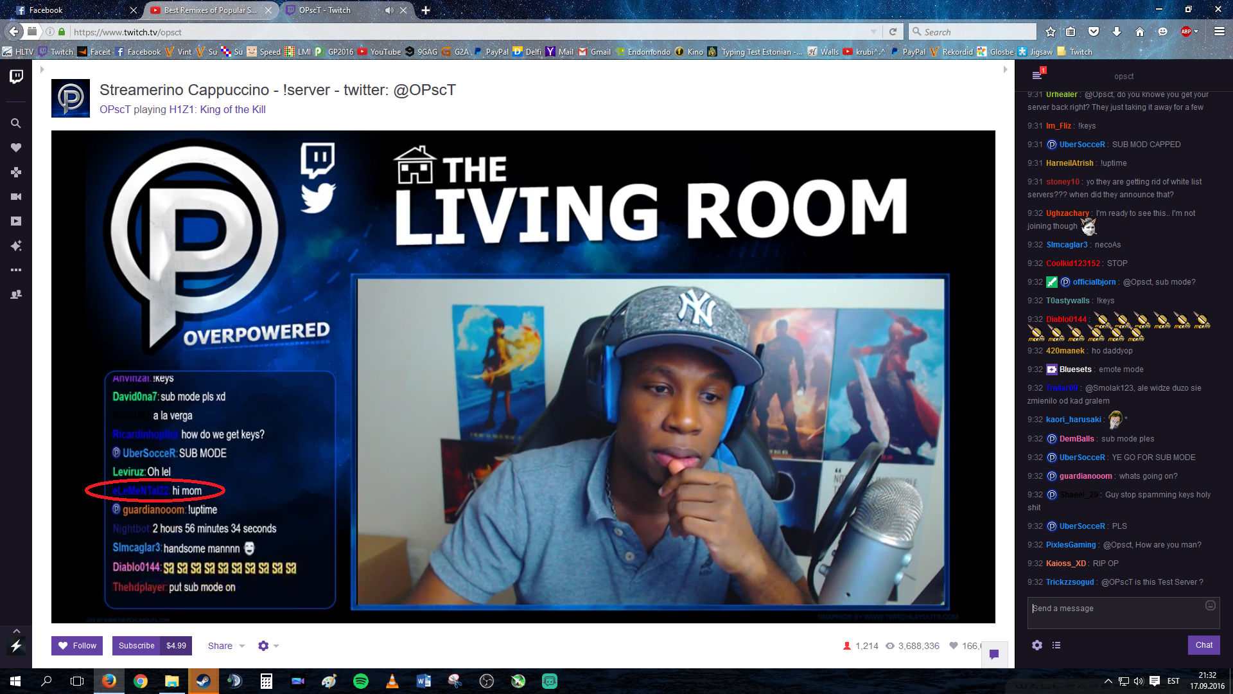Open H1Z1: King of the Kill link
The width and height of the screenshot is (1233, 694).
pyautogui.click(x=217, y=109)
